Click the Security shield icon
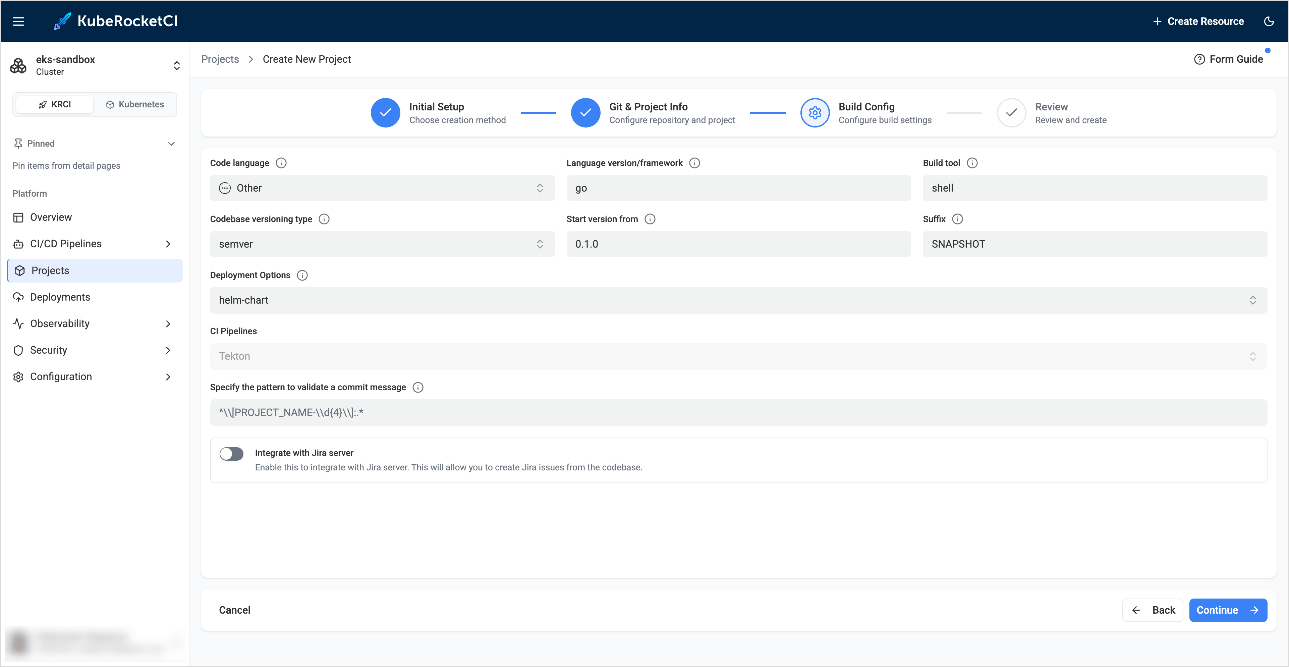The width and height of the screenshot is (1289, 667). 18,350
